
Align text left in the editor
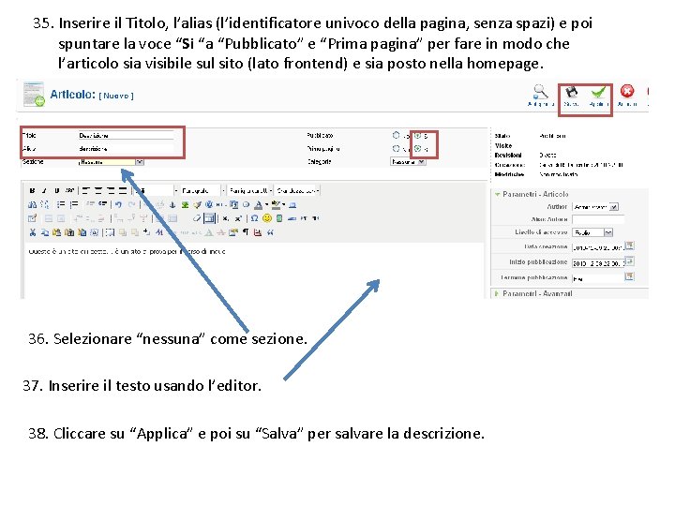85,190
